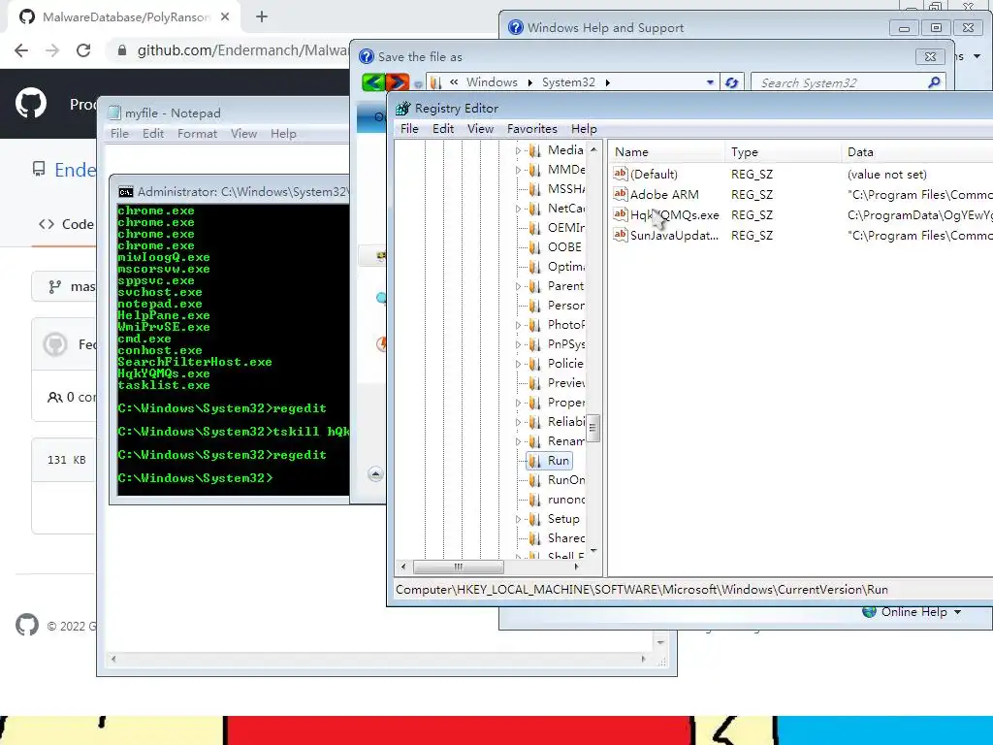
Task: Expand the Policies key in the registry tree
Action: [x=518, y=364]
